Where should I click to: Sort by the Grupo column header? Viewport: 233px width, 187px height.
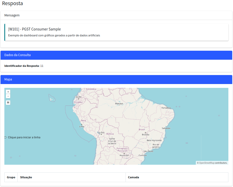[11, 177]
